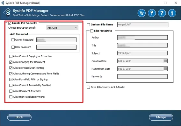This screenshot has width=181, height=126.
Task: Check Allow Content Accessibility Enabled
Action: (11, 85)
